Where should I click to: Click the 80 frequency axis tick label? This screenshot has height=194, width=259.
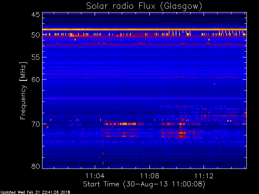coord(36,166)
